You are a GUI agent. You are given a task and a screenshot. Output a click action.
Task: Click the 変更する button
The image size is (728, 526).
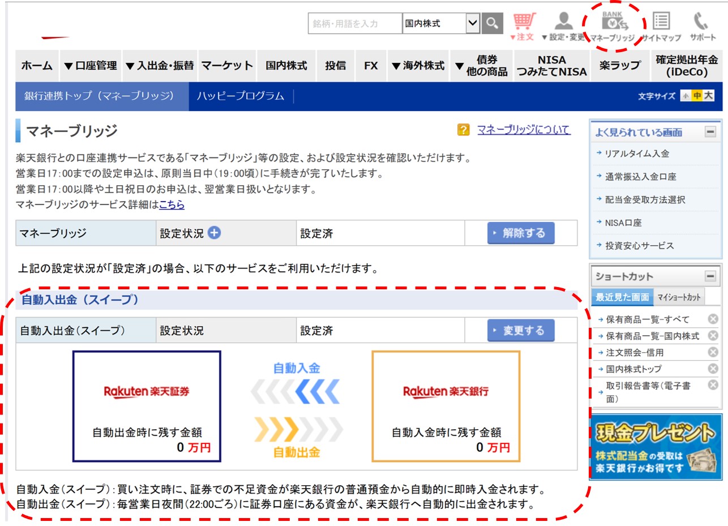click(x=521, y=330)
